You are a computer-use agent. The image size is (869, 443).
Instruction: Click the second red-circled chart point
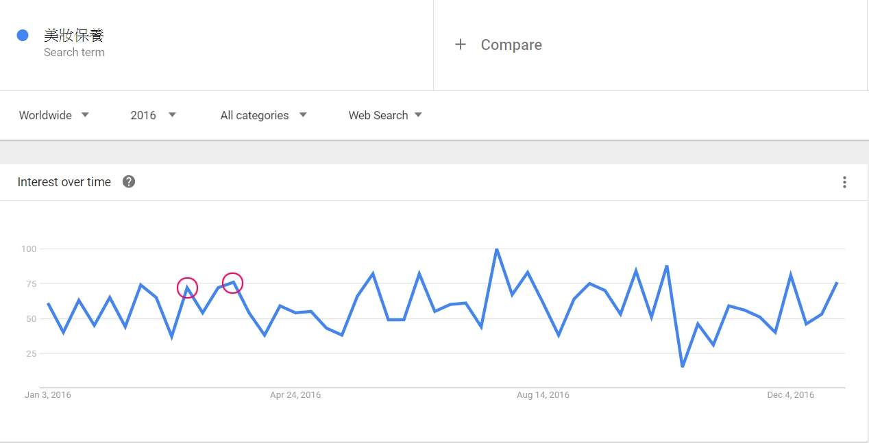(x=233, y=282)
